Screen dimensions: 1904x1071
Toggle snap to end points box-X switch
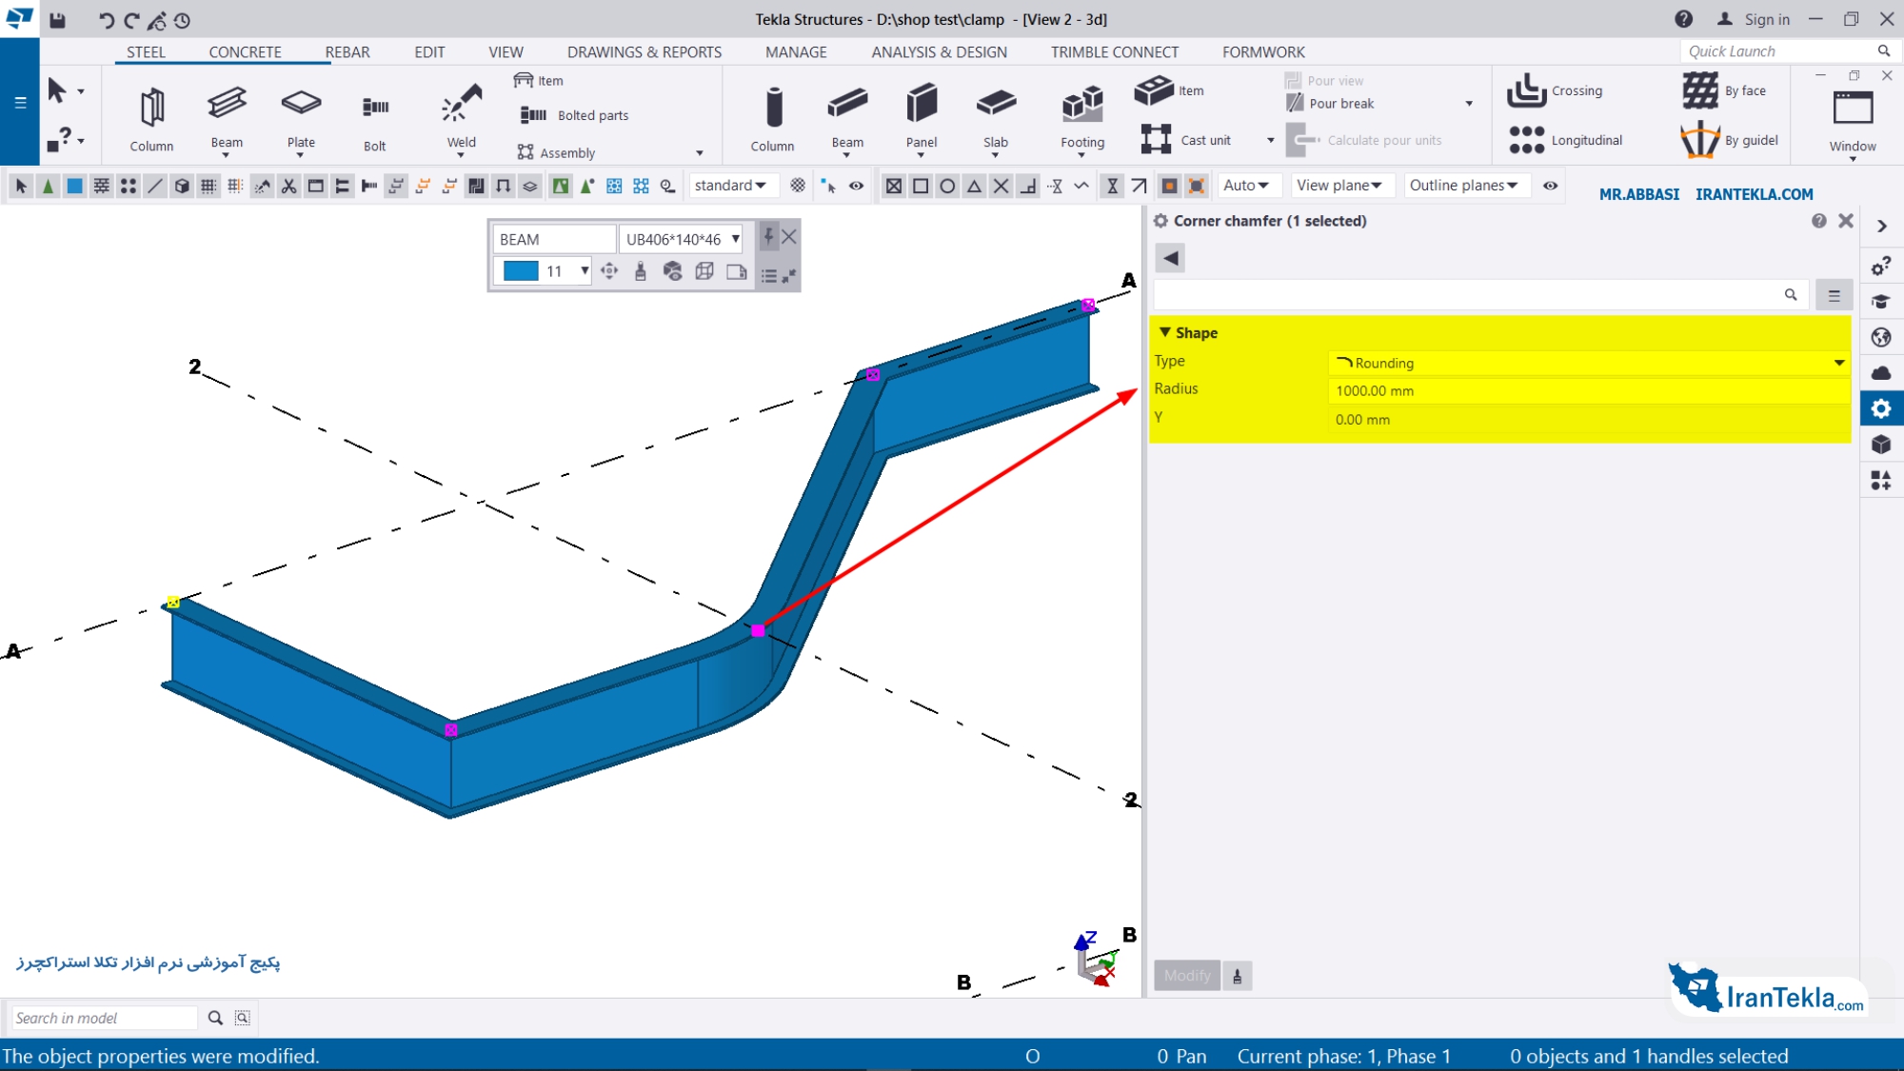click(x=894, y=186)
